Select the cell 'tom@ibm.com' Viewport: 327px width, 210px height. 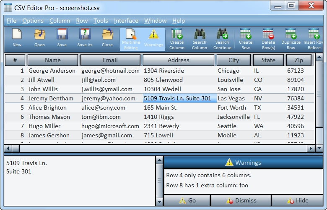(101, 117)
